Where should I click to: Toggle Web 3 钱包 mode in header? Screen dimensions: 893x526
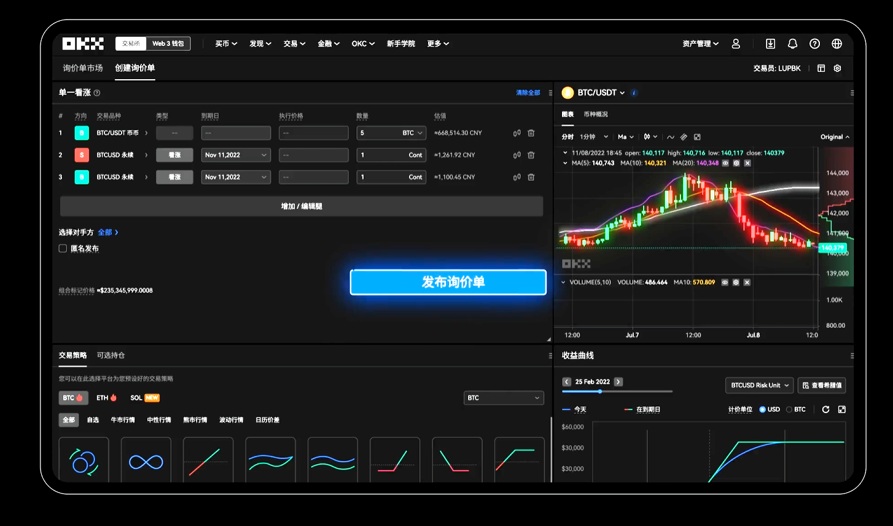[168, 44]
